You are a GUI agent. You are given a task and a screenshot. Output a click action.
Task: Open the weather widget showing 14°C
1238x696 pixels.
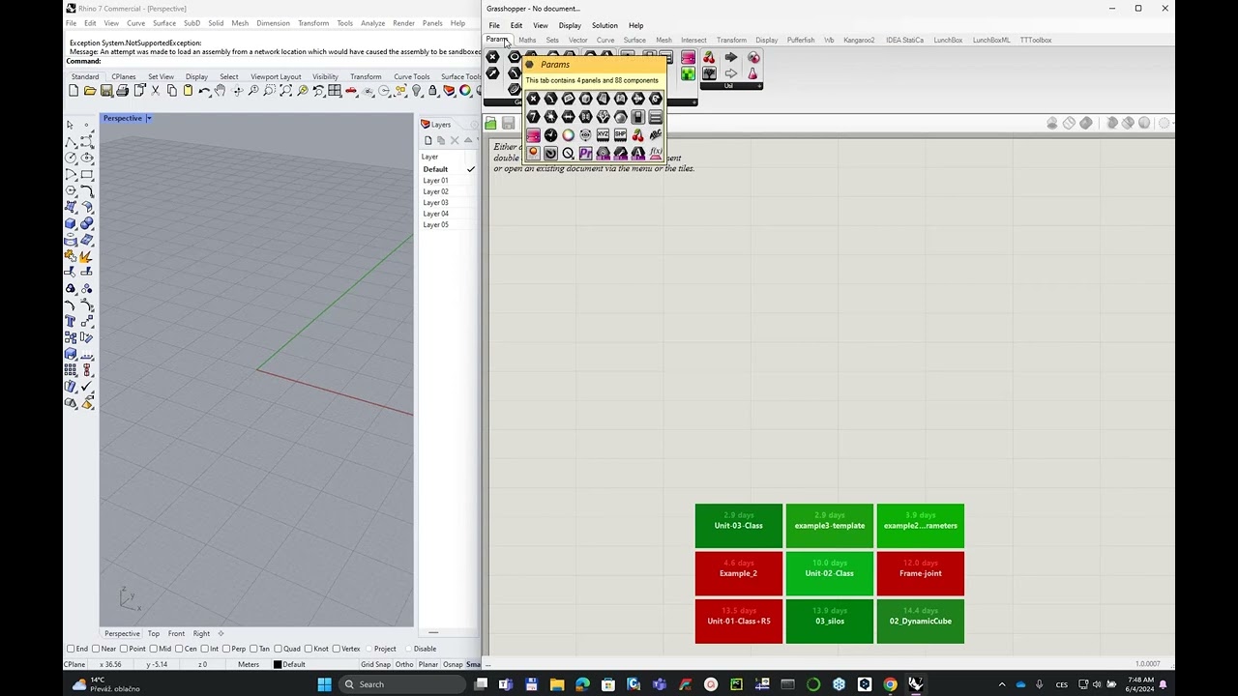click(106, 684)
